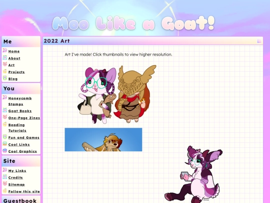Click the icon beside Honeycomb Stamps
This screenshot has width=270, height=203.
coord(5,97)
